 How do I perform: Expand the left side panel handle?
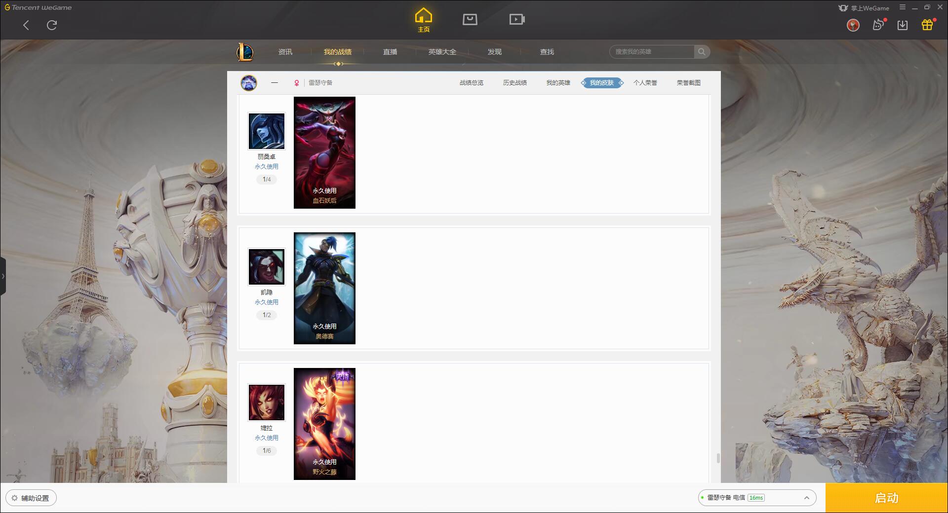point(3,276)
